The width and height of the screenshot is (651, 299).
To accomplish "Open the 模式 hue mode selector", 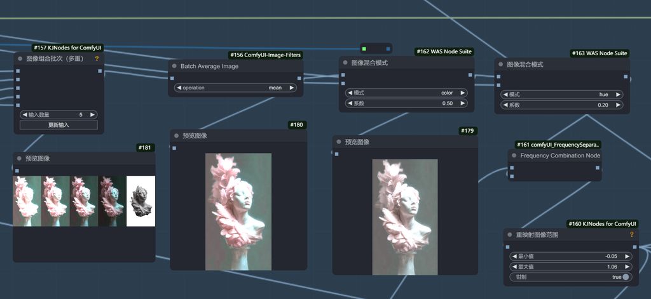I will [561, 95].
